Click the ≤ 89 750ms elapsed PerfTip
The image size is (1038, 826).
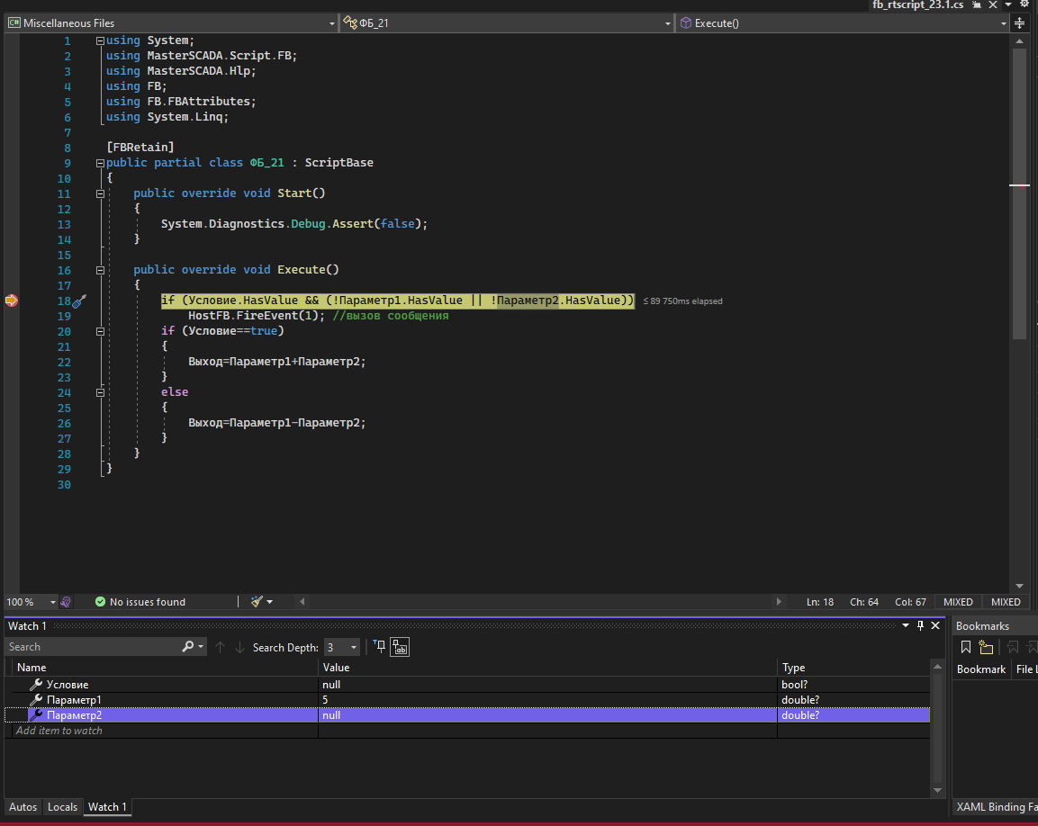tap(682, 301)
